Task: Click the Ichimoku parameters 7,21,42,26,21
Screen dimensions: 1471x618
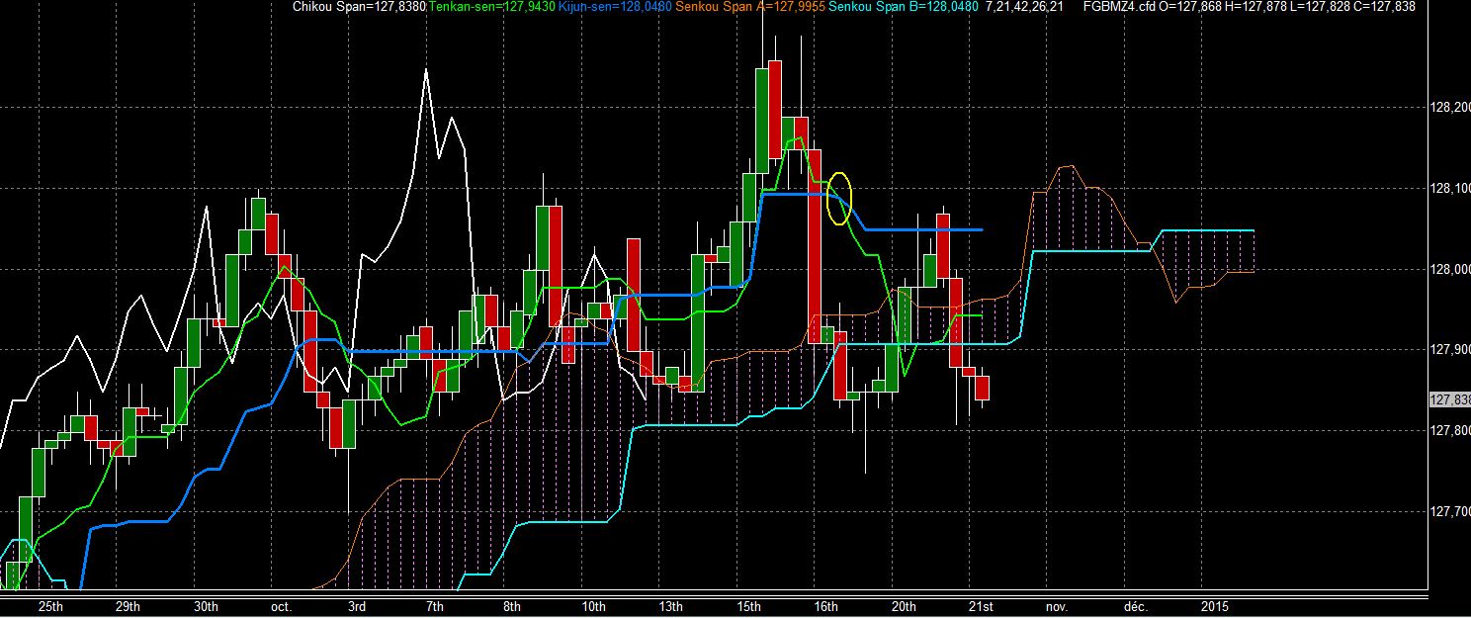Action: pos(1025,7)
